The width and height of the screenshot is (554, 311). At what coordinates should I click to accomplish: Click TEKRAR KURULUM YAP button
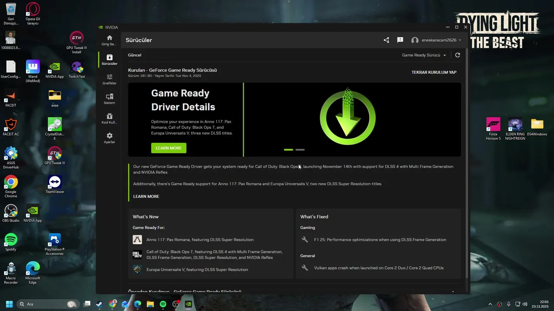coord(434,73)
